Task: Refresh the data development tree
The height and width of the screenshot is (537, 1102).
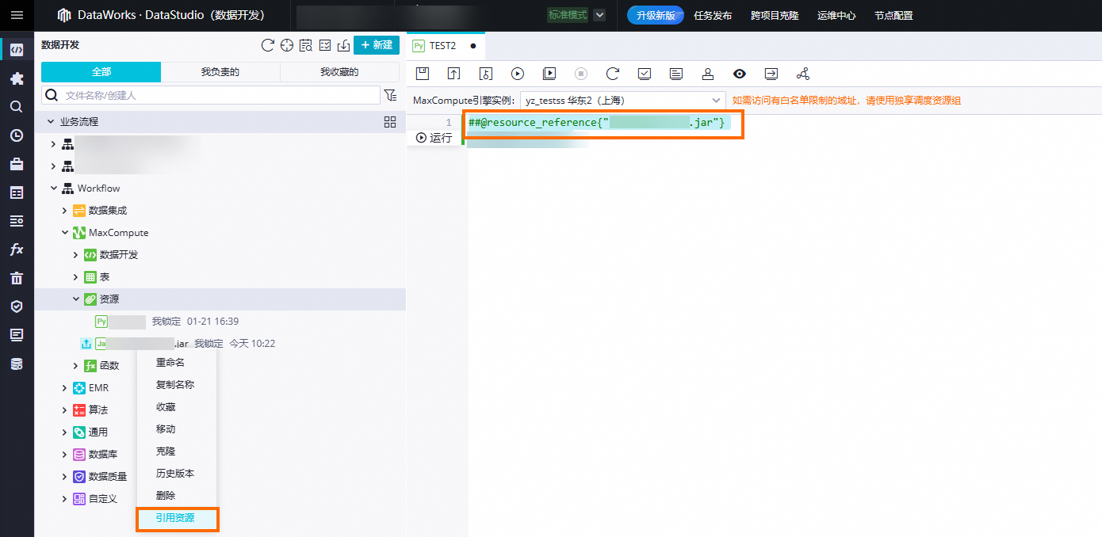Action: 268,45
